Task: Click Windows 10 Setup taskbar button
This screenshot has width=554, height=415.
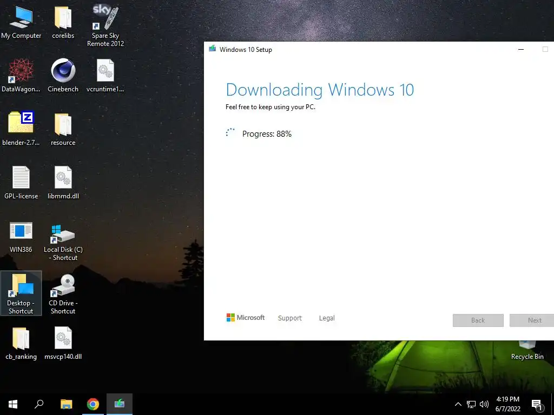Action: click(120, 404)
